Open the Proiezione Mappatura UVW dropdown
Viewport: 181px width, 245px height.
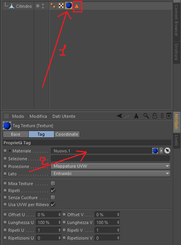[x=111, y=166]
